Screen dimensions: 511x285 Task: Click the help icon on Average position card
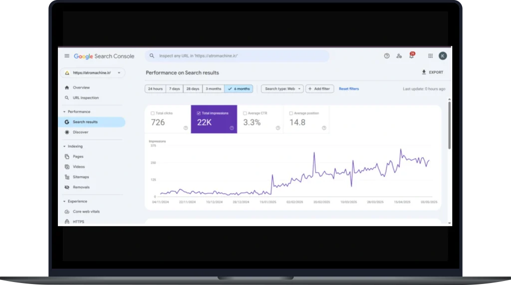pos(324,128)
